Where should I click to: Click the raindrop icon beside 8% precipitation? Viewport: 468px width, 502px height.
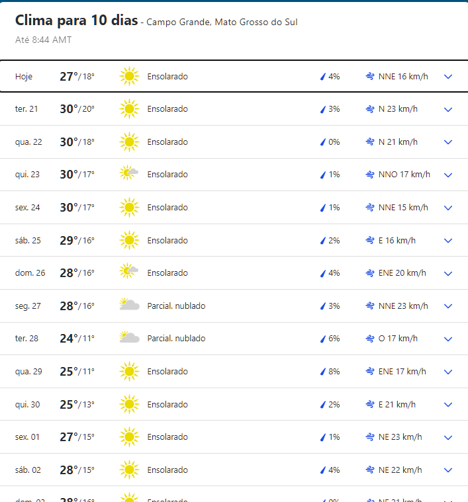(323, 372)
